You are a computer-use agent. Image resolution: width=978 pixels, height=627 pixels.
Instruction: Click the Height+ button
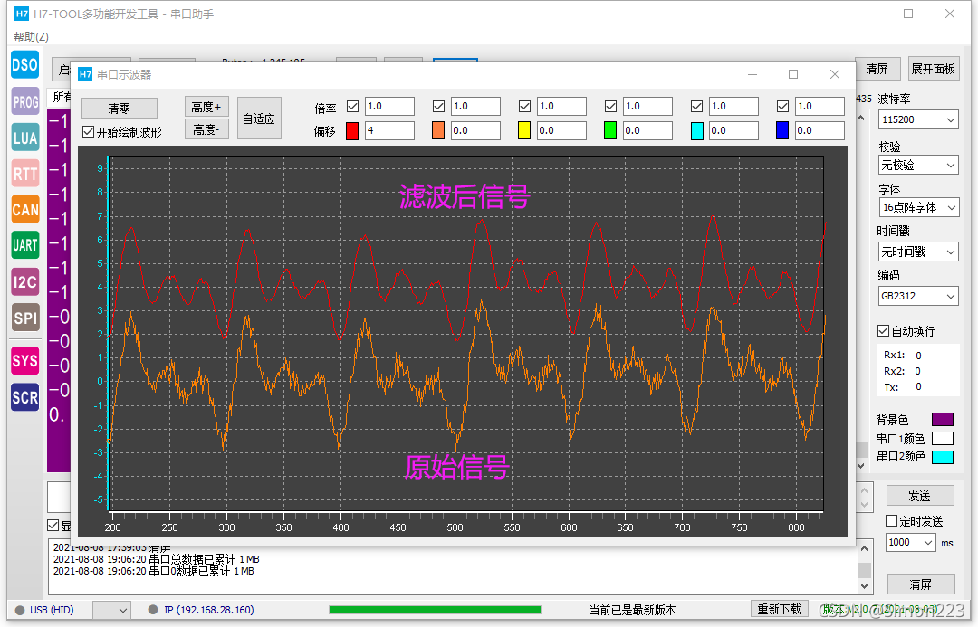206,107
